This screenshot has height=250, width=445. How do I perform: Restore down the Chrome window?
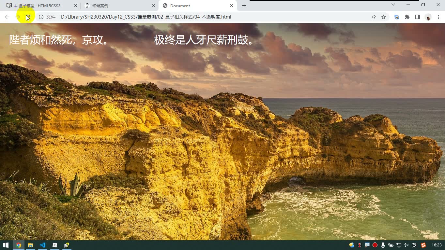(423, 5)
